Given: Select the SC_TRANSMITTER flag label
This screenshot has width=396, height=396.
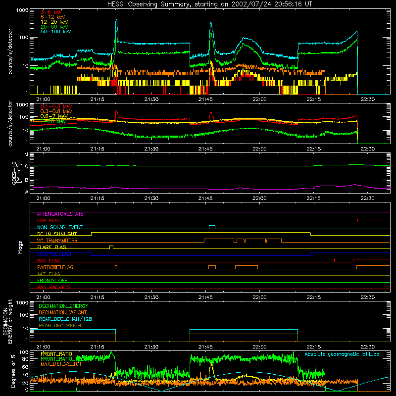Looking at the screenshot, I should tap(57, 241).
